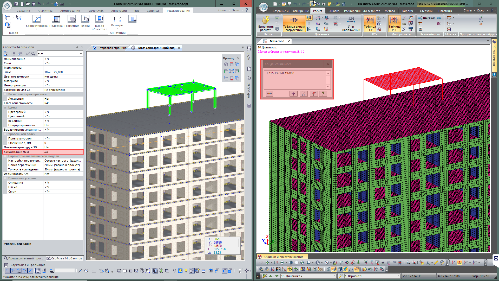Open load case dropdown '10. Динамика x'
499x281 pixels.
coord(334,276)
